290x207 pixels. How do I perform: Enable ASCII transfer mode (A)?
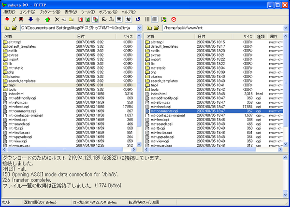click(x=80, y=19)
